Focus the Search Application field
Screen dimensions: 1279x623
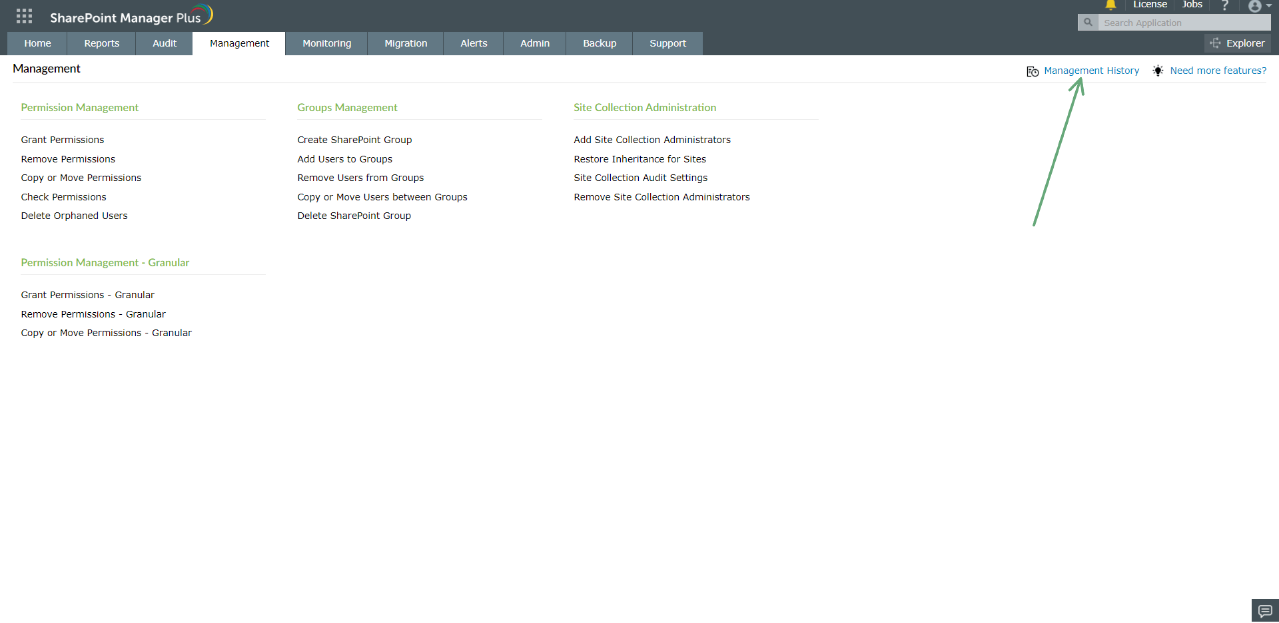(1184, 23)
